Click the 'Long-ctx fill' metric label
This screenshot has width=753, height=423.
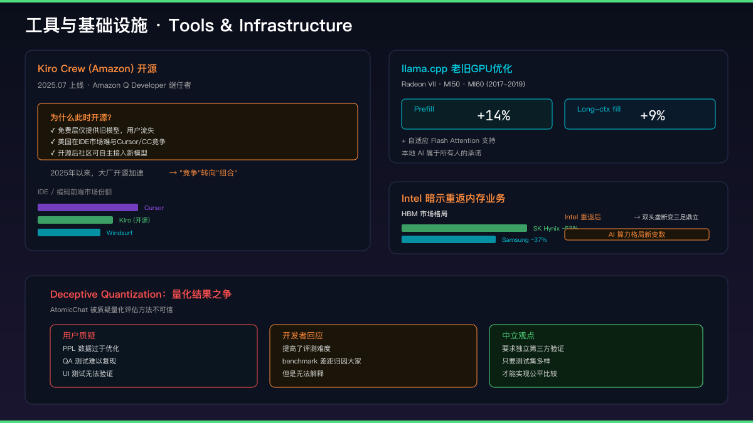[599, 109]
